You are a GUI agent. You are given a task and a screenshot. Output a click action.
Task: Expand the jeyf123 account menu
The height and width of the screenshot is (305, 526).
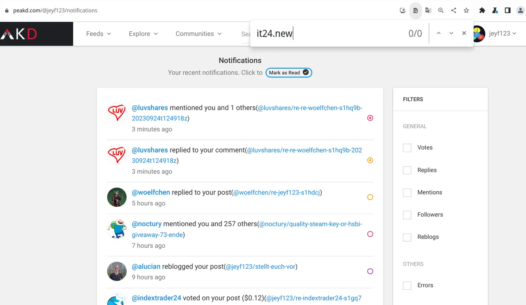503,34
